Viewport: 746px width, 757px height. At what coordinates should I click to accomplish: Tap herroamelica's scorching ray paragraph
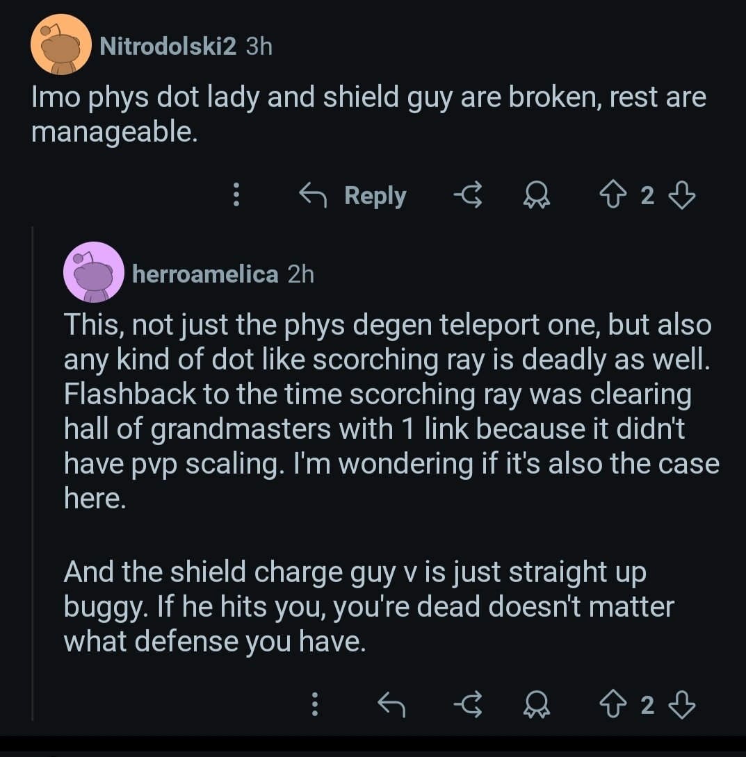click(391, 411)
